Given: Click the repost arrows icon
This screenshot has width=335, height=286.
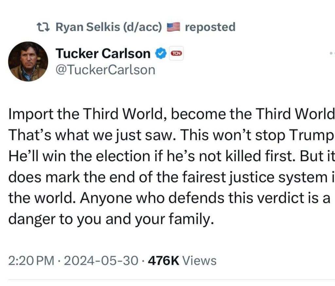Looking at the screenshot, I should (x=44, y=27).
